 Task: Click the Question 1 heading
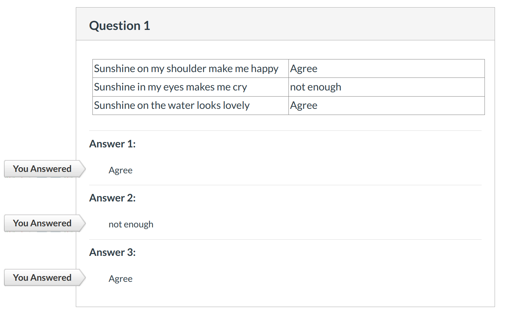120,26
